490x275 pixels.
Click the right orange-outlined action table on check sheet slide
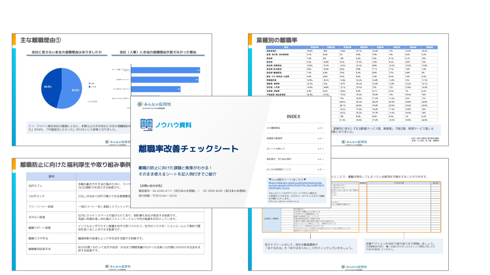point(404,207)
